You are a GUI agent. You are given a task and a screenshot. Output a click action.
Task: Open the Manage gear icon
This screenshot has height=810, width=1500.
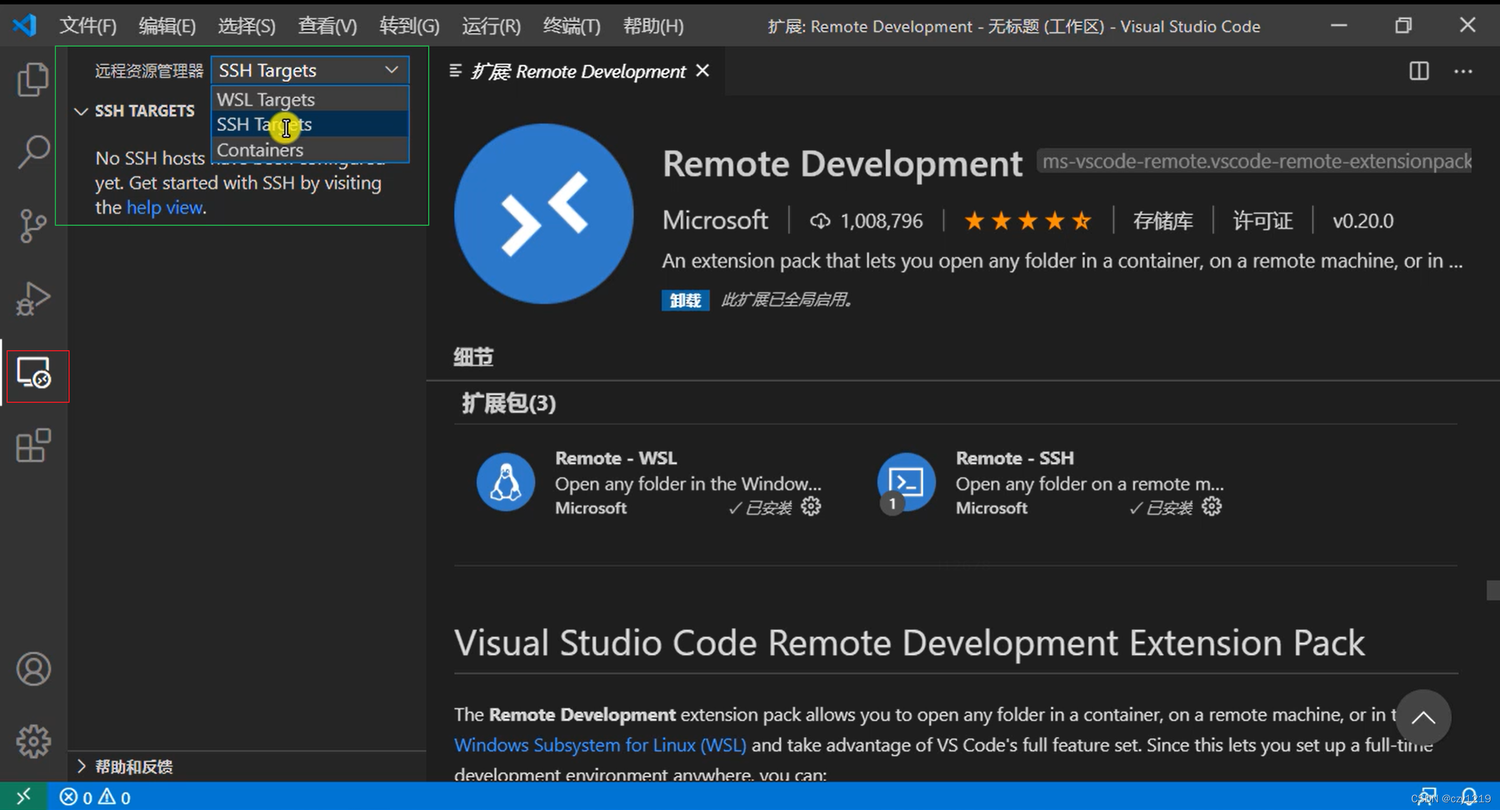(33, 741)
